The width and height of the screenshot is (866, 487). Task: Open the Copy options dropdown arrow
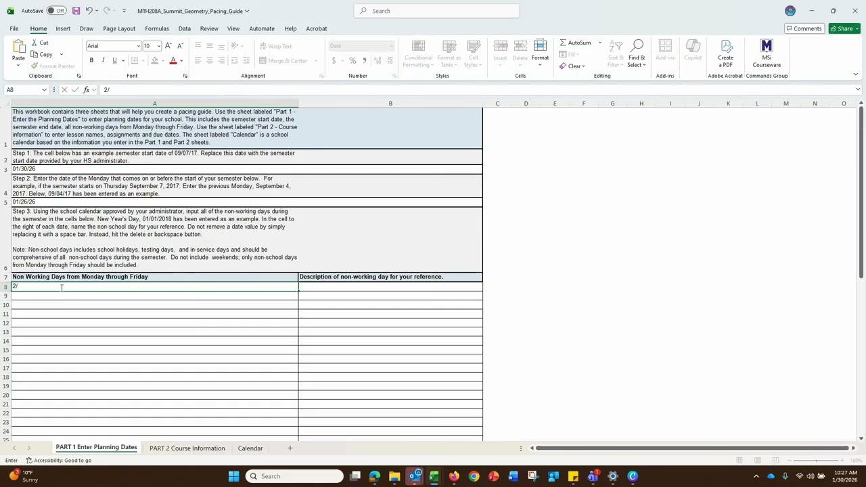(61, 54)
